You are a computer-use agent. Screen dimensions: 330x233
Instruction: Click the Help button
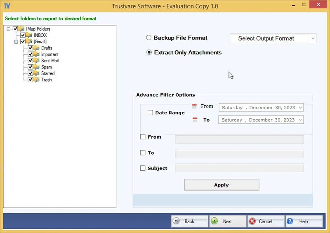304,221
